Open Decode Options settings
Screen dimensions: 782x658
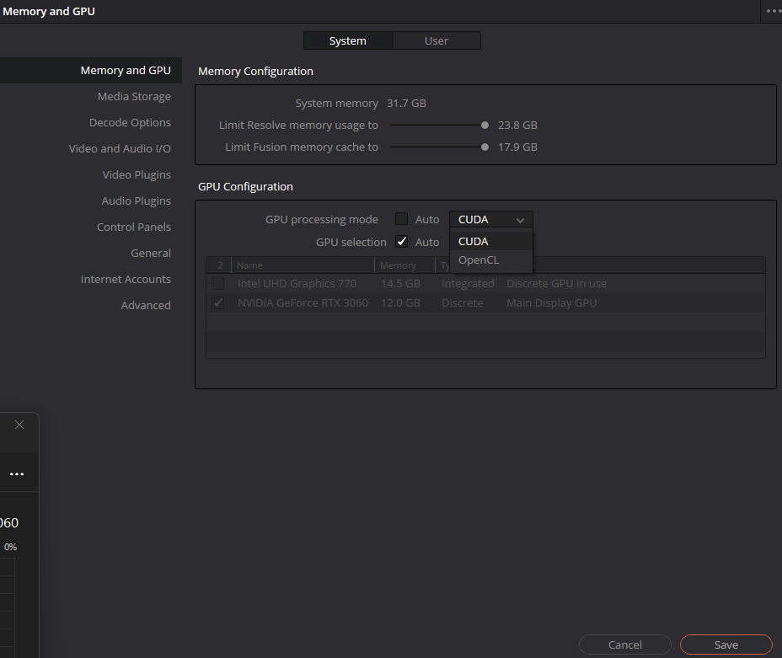coord(130,123)
